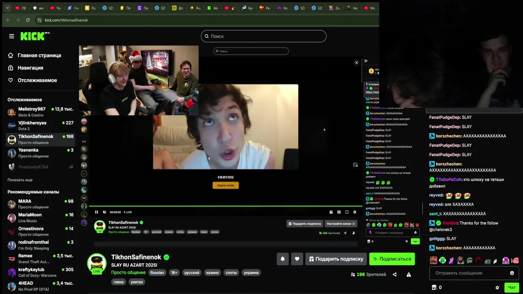This screenshot has width=523, height=294.
Task: Open Yasnenka followed channel
Action: coord(40,153)
